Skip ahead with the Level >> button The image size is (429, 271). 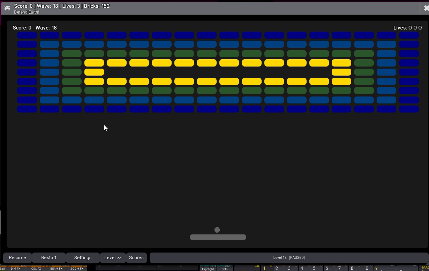point(113,258)
